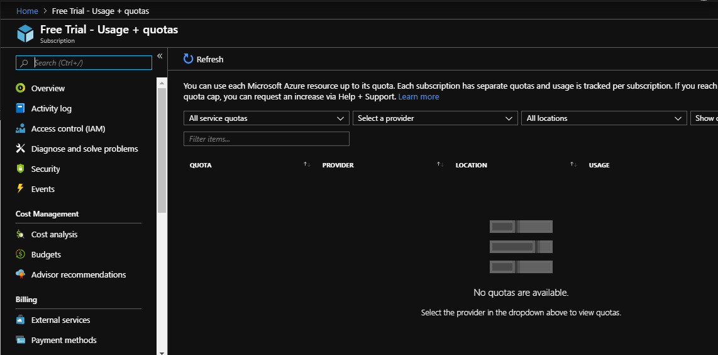Click the sidebar scroll down arrow
Image resolution: width=718 pixels, height=355 pixels.
162,352
